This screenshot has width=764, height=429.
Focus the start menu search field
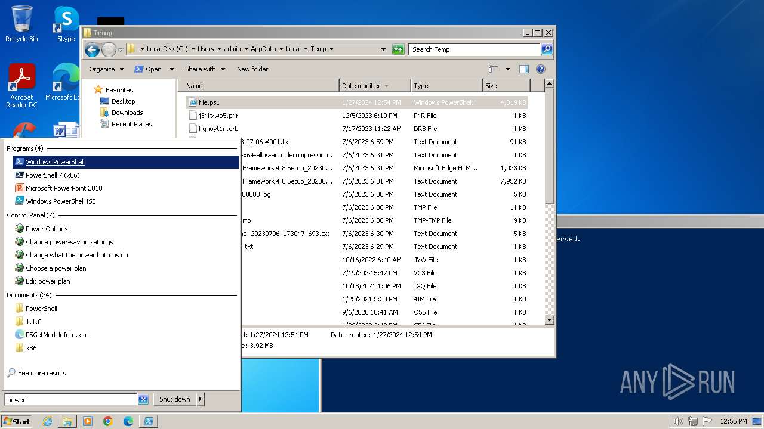click(x=71, y=400)
